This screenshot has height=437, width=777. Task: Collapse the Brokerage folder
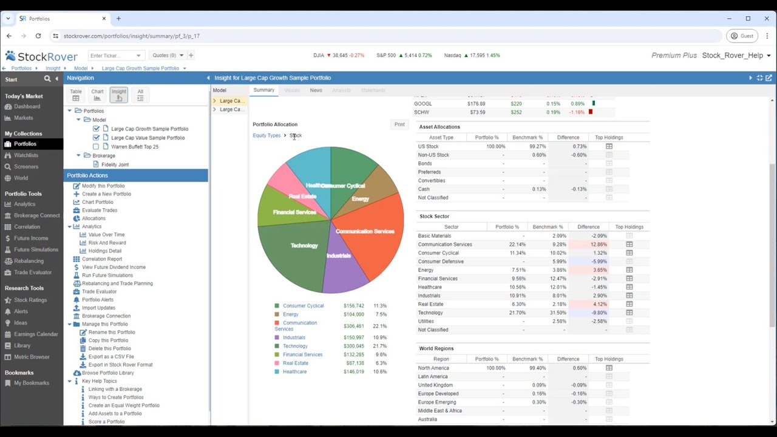(x=78, y=156)
